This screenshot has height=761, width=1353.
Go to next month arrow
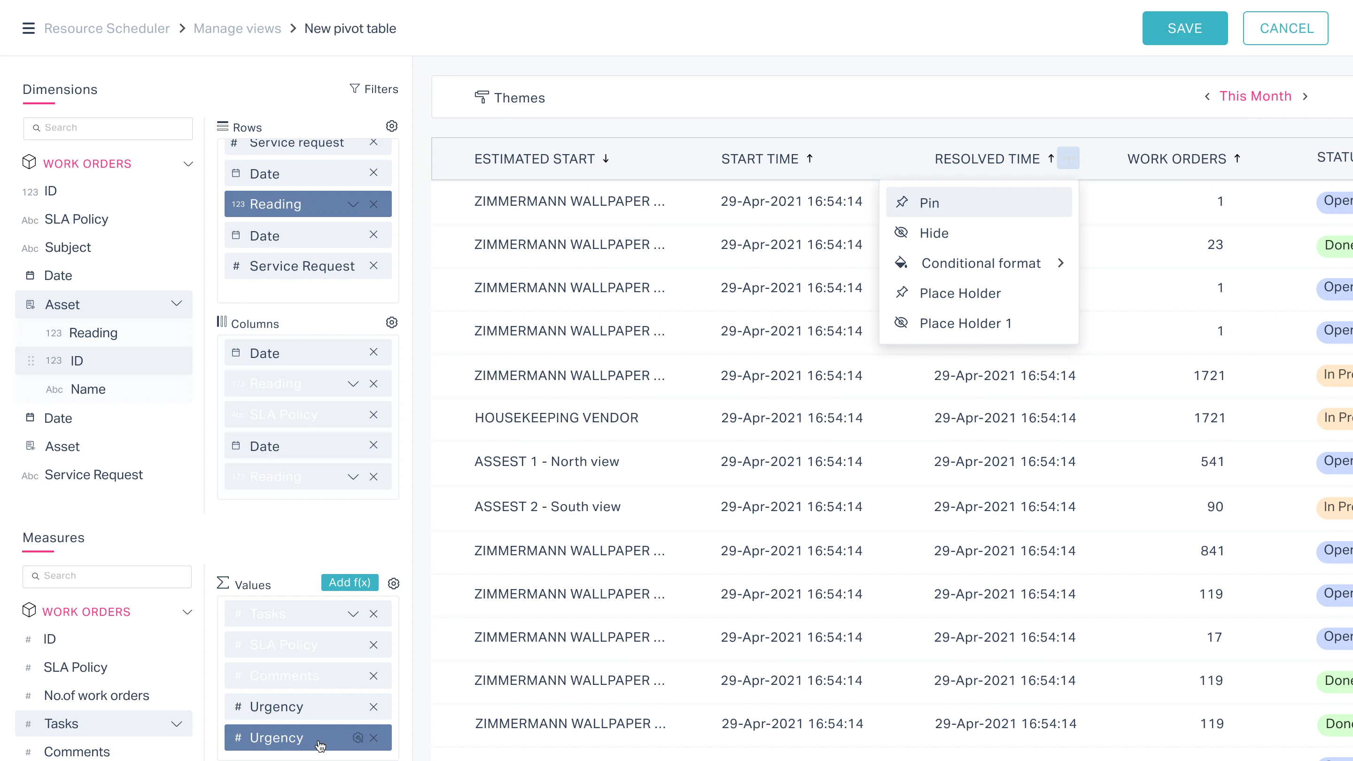coord(1305,96)
